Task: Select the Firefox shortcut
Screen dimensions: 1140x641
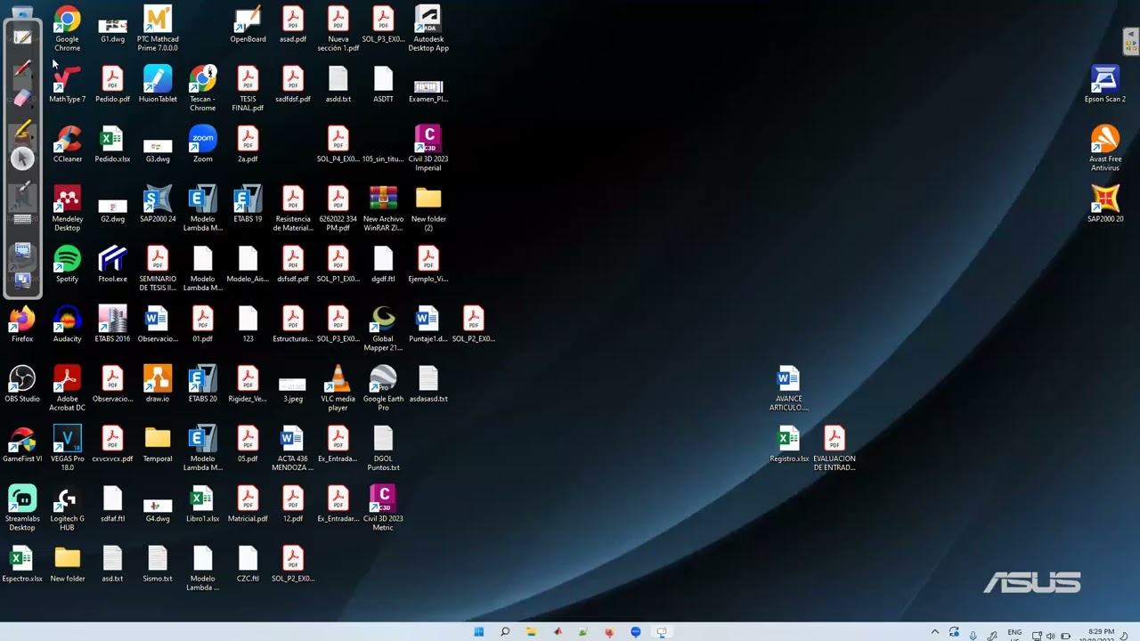Action: [x=22, y=323]
